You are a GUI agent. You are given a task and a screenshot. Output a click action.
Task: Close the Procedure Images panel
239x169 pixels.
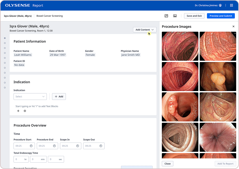(233, 26)
